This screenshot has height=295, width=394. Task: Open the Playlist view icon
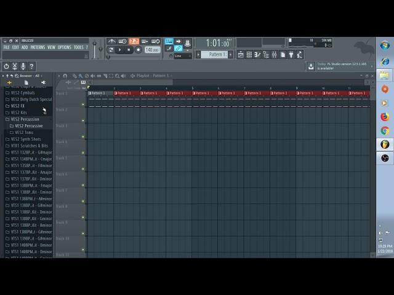pyautogui.click(x=241, y=55)
